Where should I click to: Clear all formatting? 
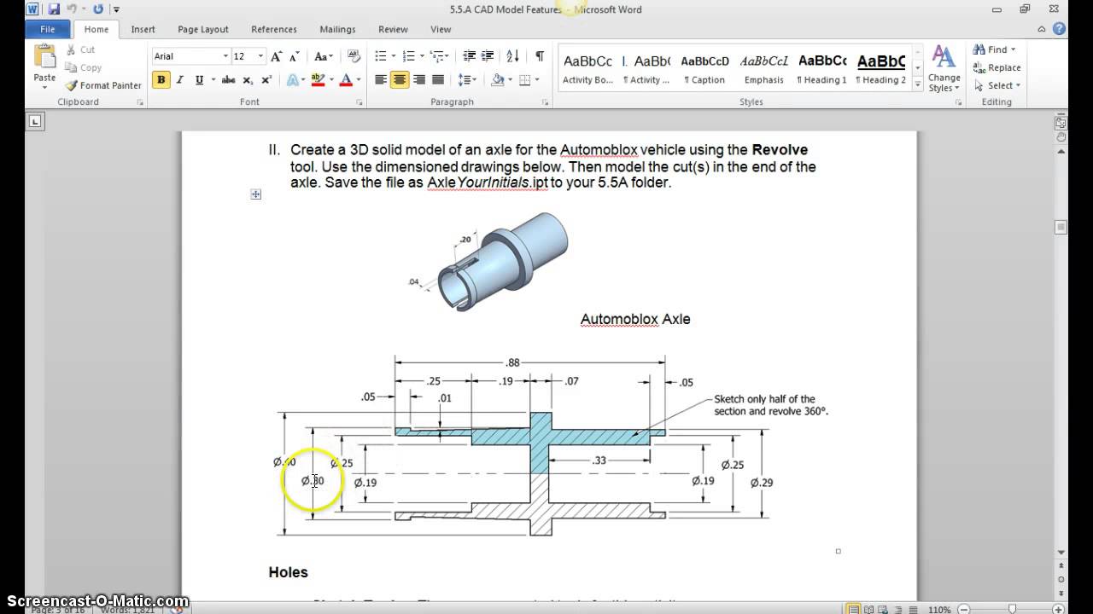coord(354,56)
